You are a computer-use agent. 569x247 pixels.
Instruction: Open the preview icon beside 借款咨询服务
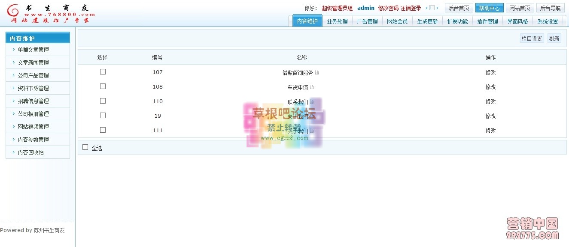tap(317, 72)
